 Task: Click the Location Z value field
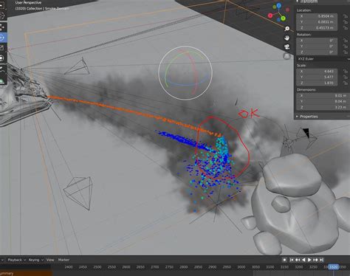point(317,28)
